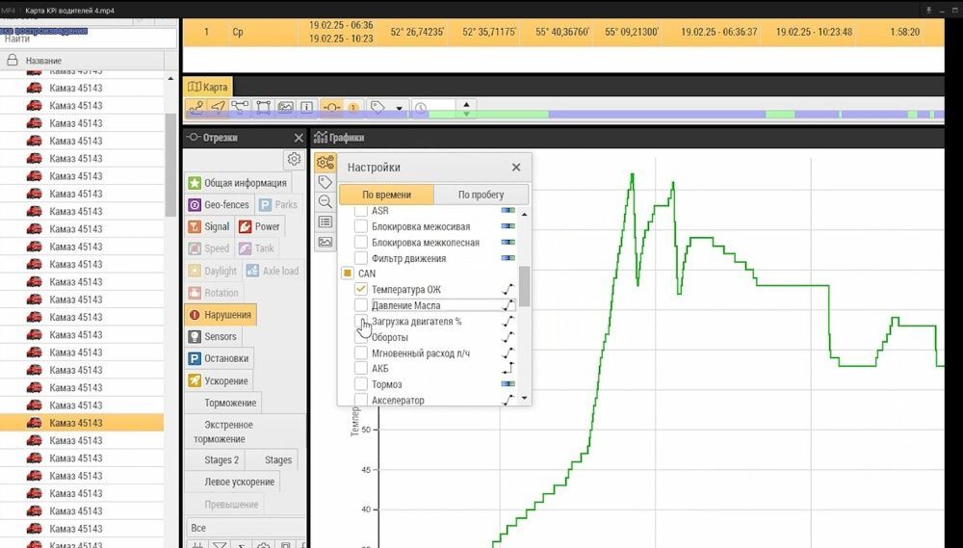
Task: Click the orange number 1 badge in map toolbar
Action: coord(353,108)
